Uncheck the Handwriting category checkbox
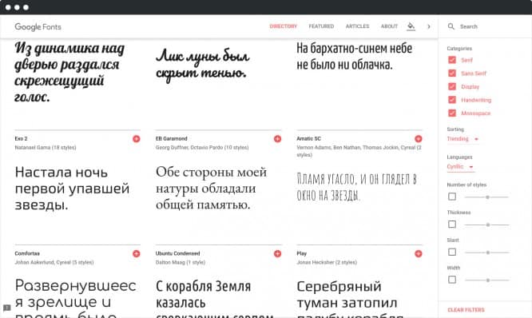This screenshot has height=318, width=532. pyautogui.click(x=452, y=100)
